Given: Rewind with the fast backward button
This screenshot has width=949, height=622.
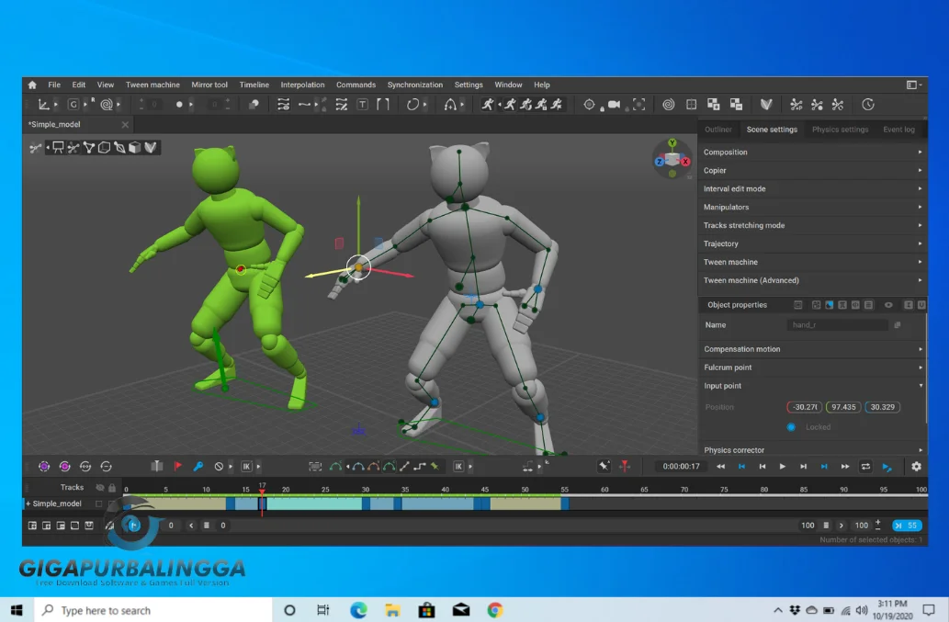Looking at the screenshot, I should 720,467.
